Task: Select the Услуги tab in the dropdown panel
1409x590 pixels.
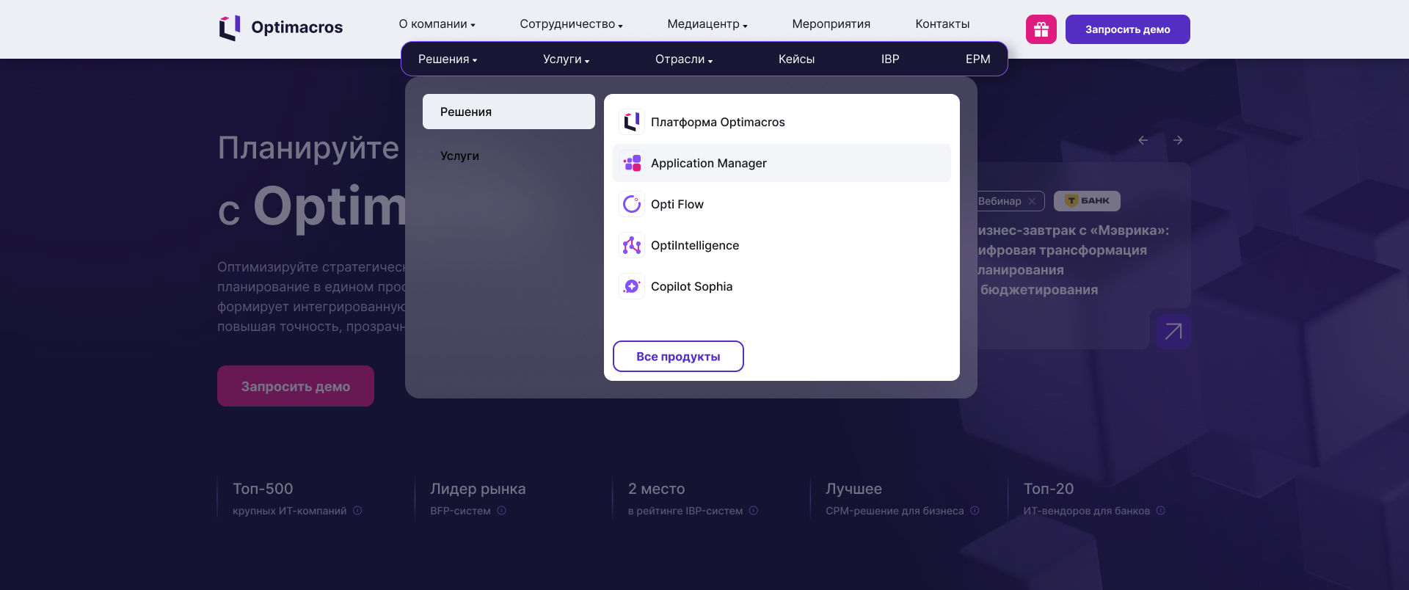Action: pyautogui.click(x=509, y=156)
